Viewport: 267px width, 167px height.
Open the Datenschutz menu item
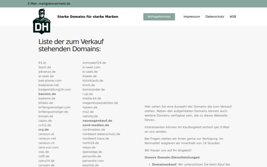tap(215, 17)
